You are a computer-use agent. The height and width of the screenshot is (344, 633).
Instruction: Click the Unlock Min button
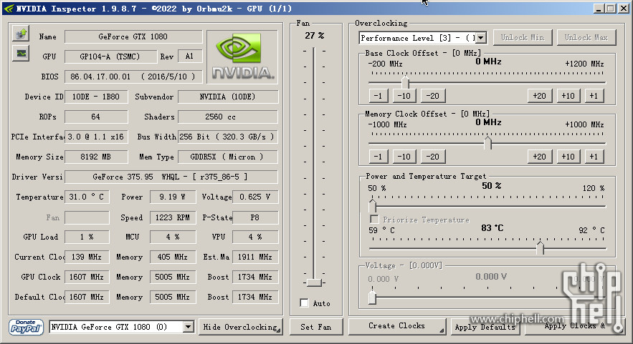point(523,37)
